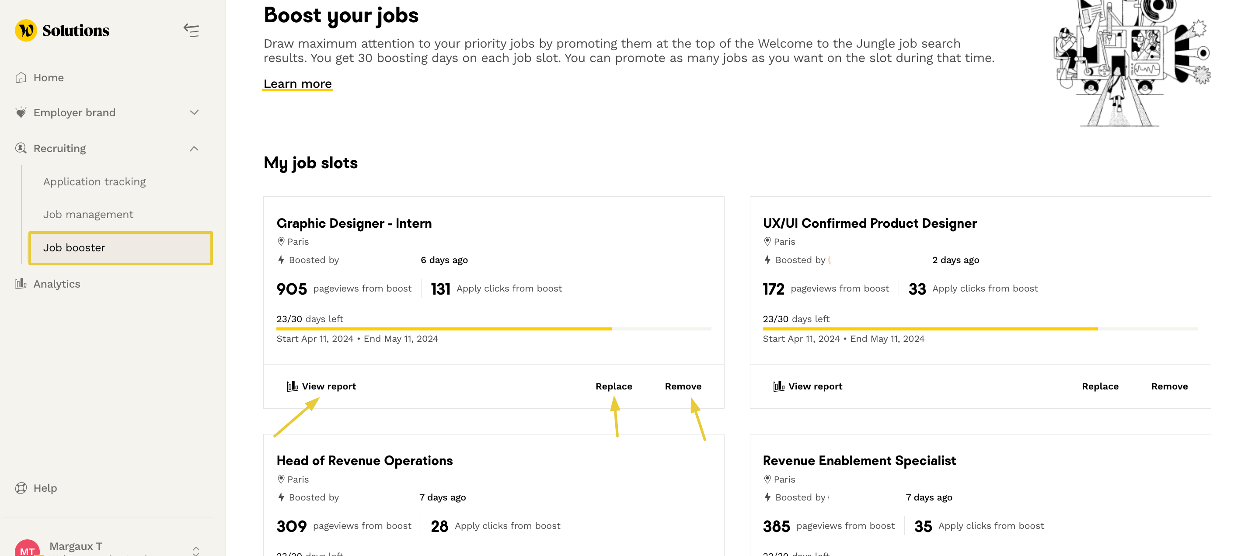
Task: Collapse the sidebar menu icon
Action: 191,31
